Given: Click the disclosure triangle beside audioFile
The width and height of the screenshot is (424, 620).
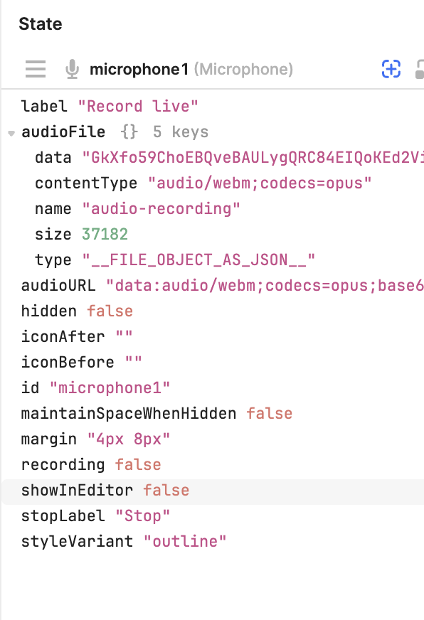Looking at the screenshot, I should [10, 132].
